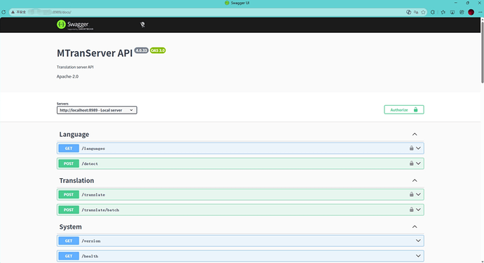Collapse the Language section
Screen dimensions: 484x263
[x=415, y=134]
